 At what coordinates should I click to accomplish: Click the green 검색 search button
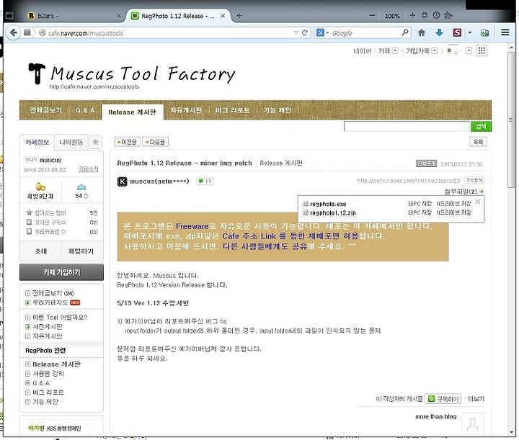pos(481,126)
